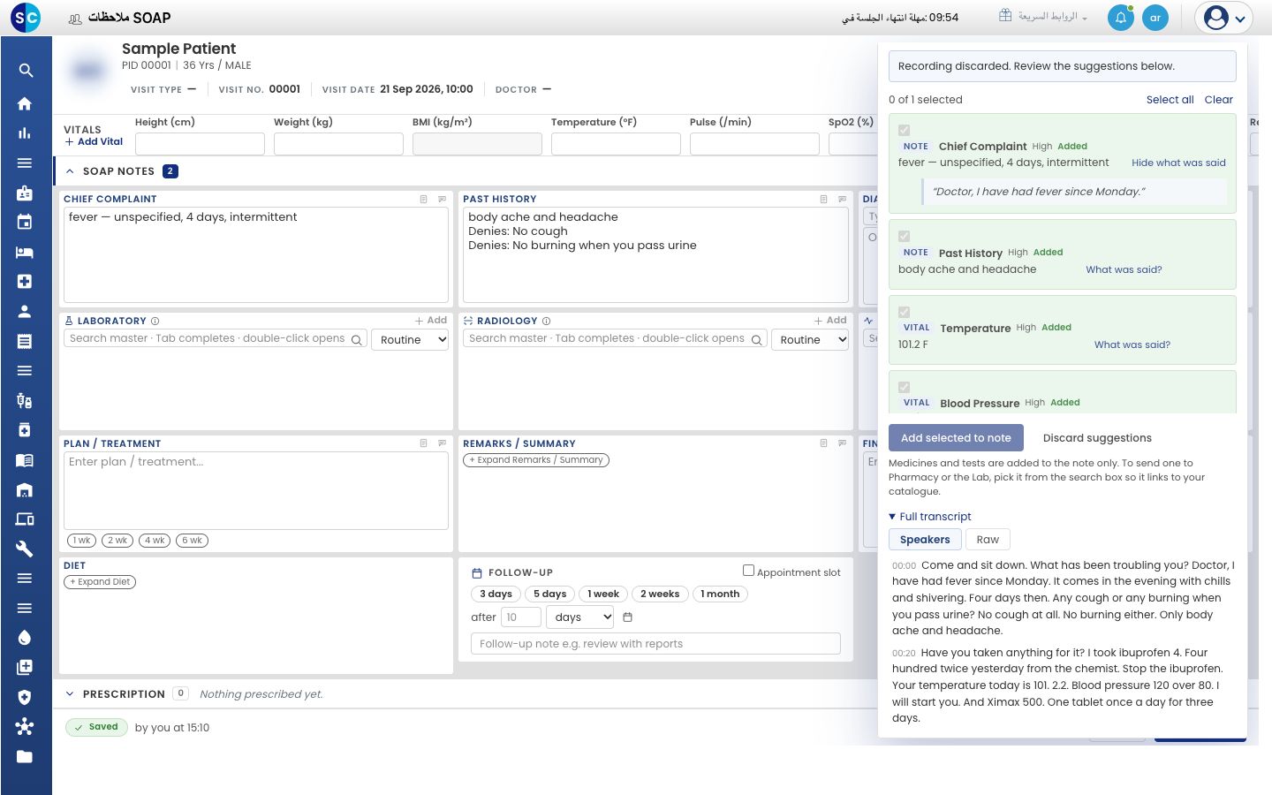Open the Radiology Routine priority dropdown
Screen dimensions: 1272x795
coord(810,340)
